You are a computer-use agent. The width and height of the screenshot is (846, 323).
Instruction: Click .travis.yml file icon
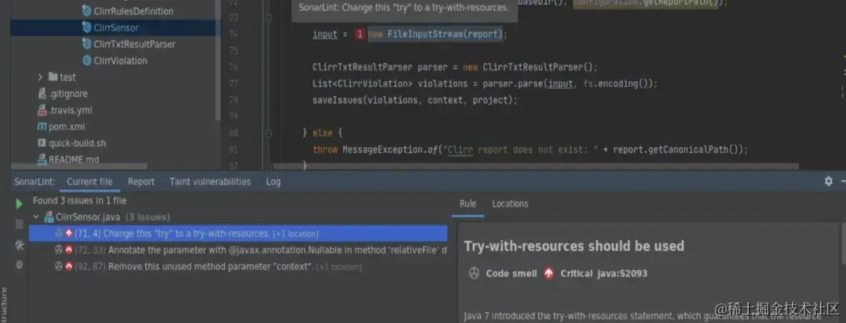[42, 110]
